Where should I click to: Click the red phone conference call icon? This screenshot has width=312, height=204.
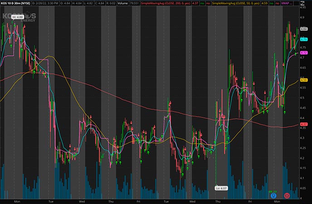[x=287, y=195]
